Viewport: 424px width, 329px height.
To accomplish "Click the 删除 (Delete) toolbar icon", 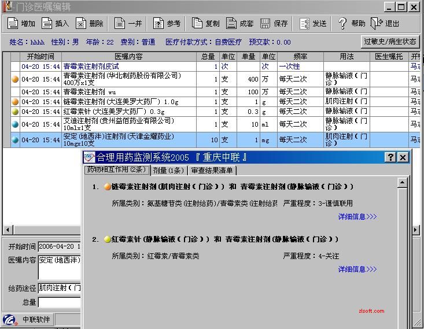I will tap(81, 24).
